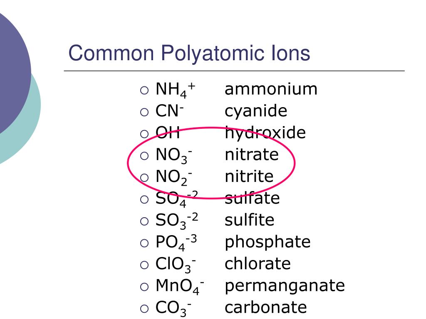Select the MnO4- formula
This screenshot has width=426, height=319.
180,287
